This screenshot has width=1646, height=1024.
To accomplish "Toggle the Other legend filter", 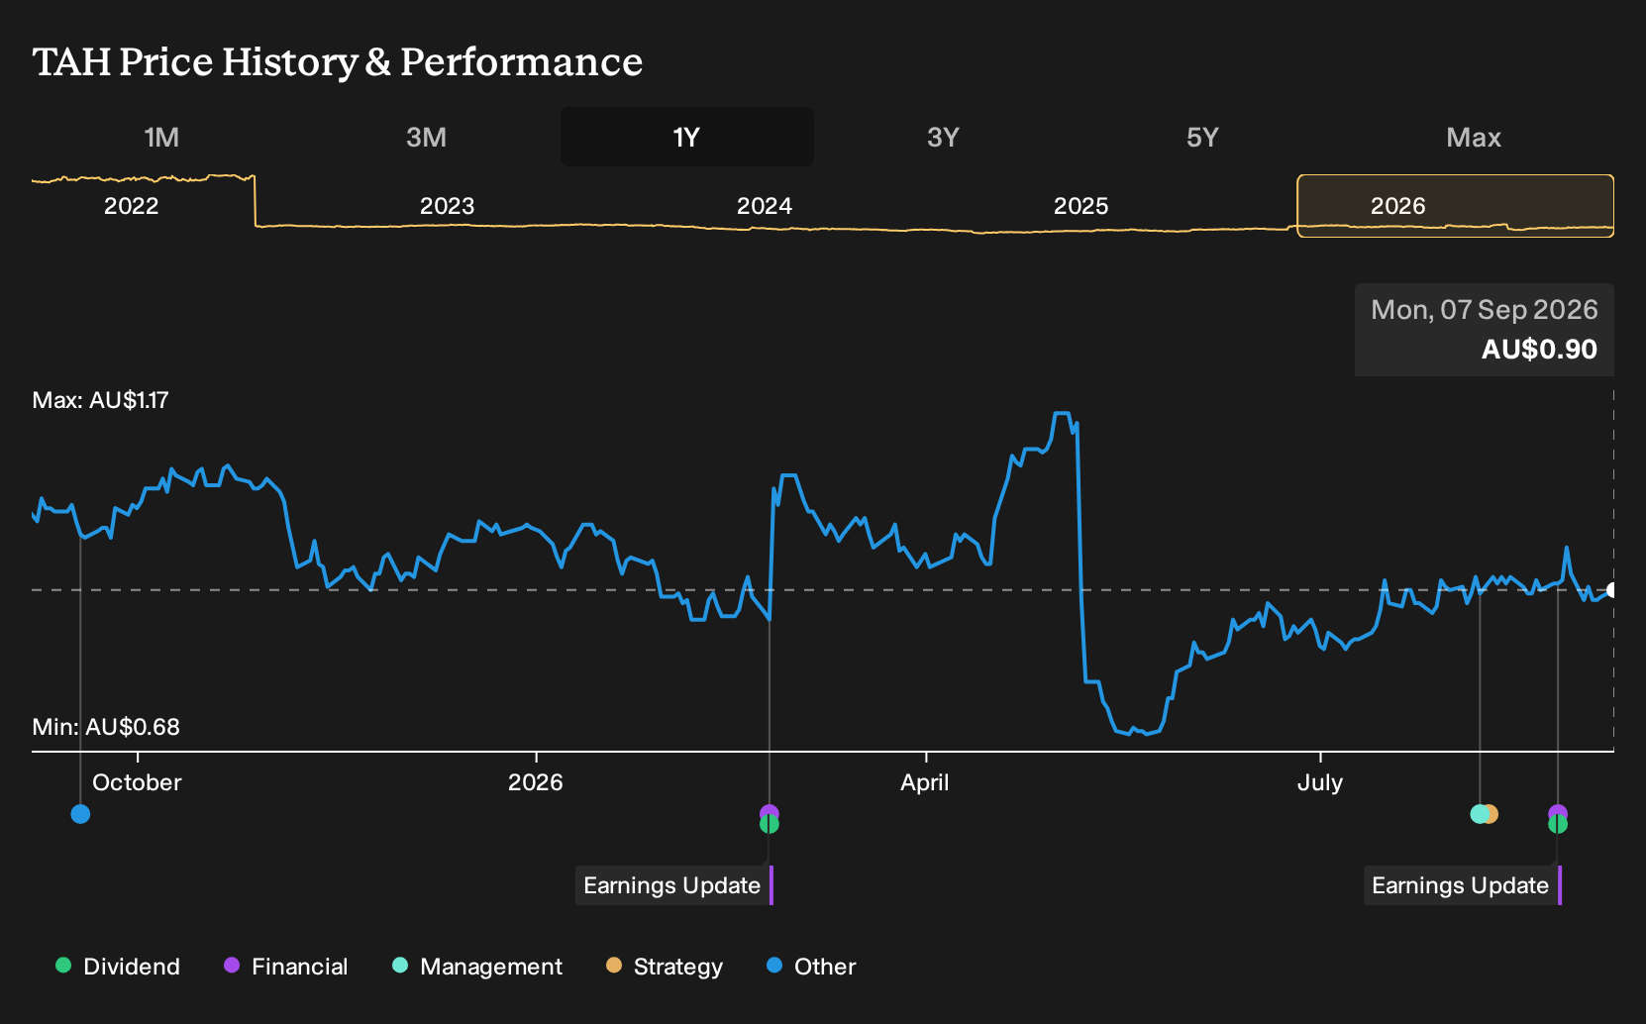I will 811,967.
